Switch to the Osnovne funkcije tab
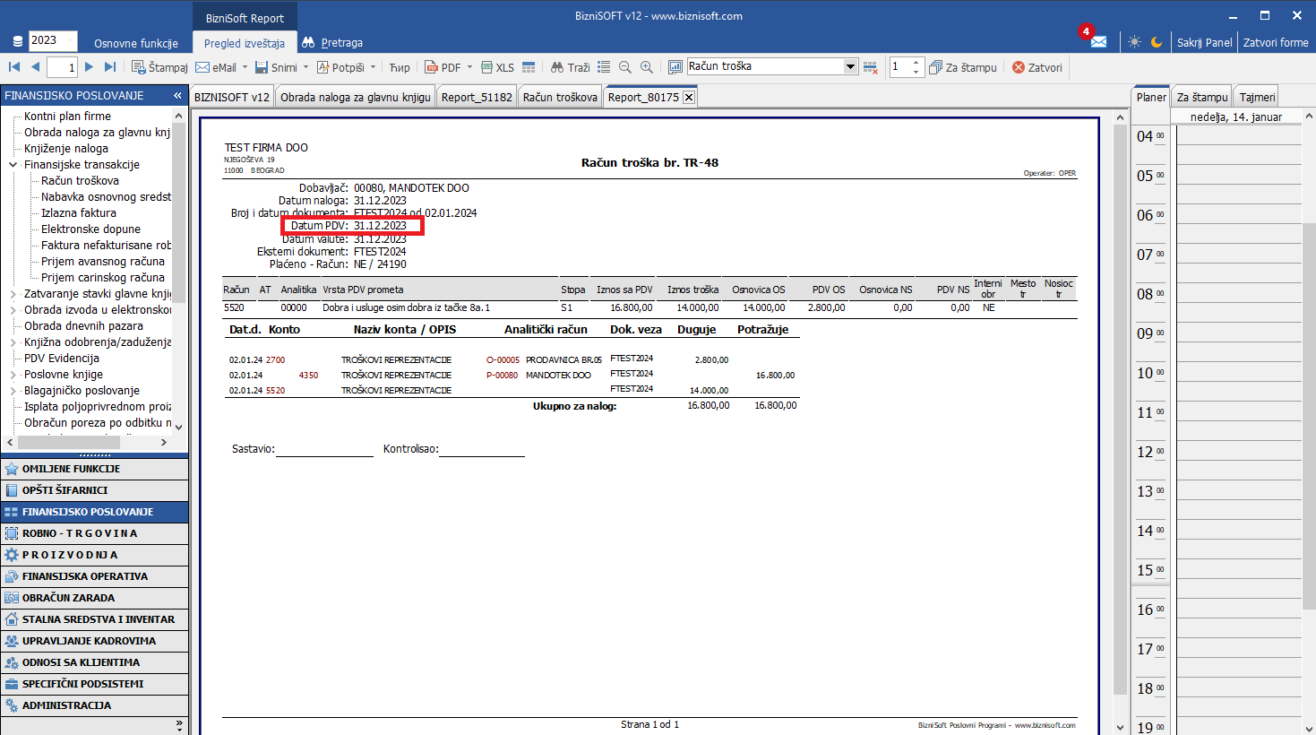Screen dimensions: 1316x735 pos(136,43)
